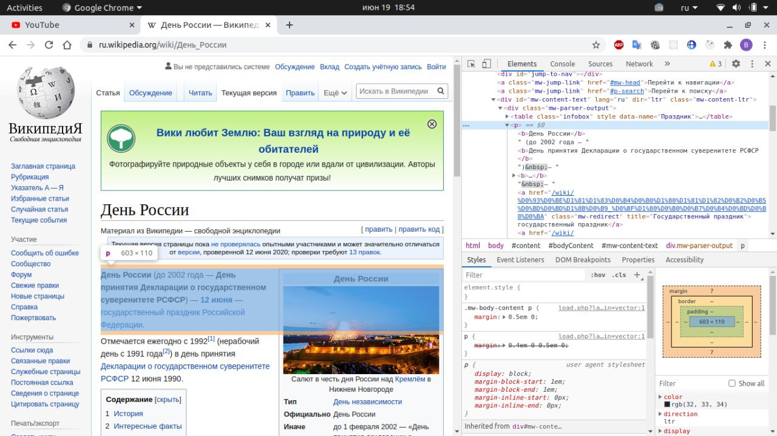Click the browser back arrow
Screen dimensions: 777x436
[x=13, y=45]
